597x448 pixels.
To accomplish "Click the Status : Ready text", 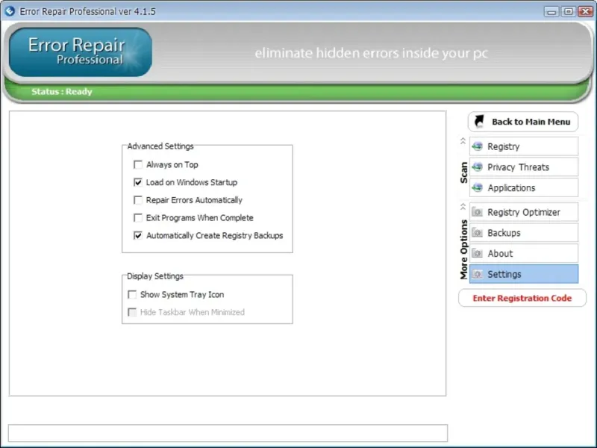I will pos(62,91).
